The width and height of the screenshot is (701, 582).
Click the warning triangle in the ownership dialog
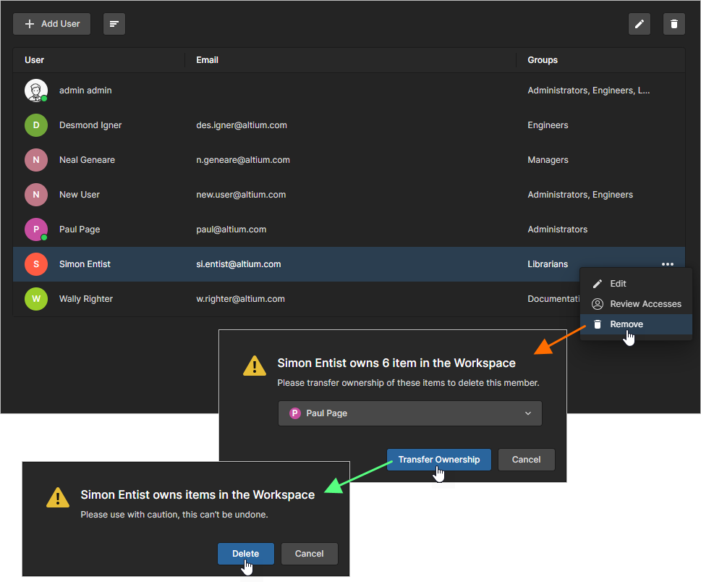[254, 366]
